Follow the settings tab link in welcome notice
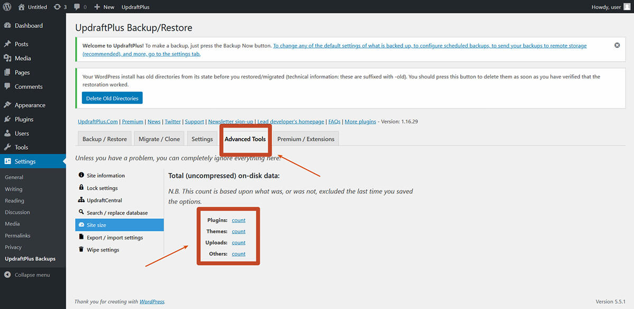The width and height of the screenshot is (634, 309). coord(335,50)
